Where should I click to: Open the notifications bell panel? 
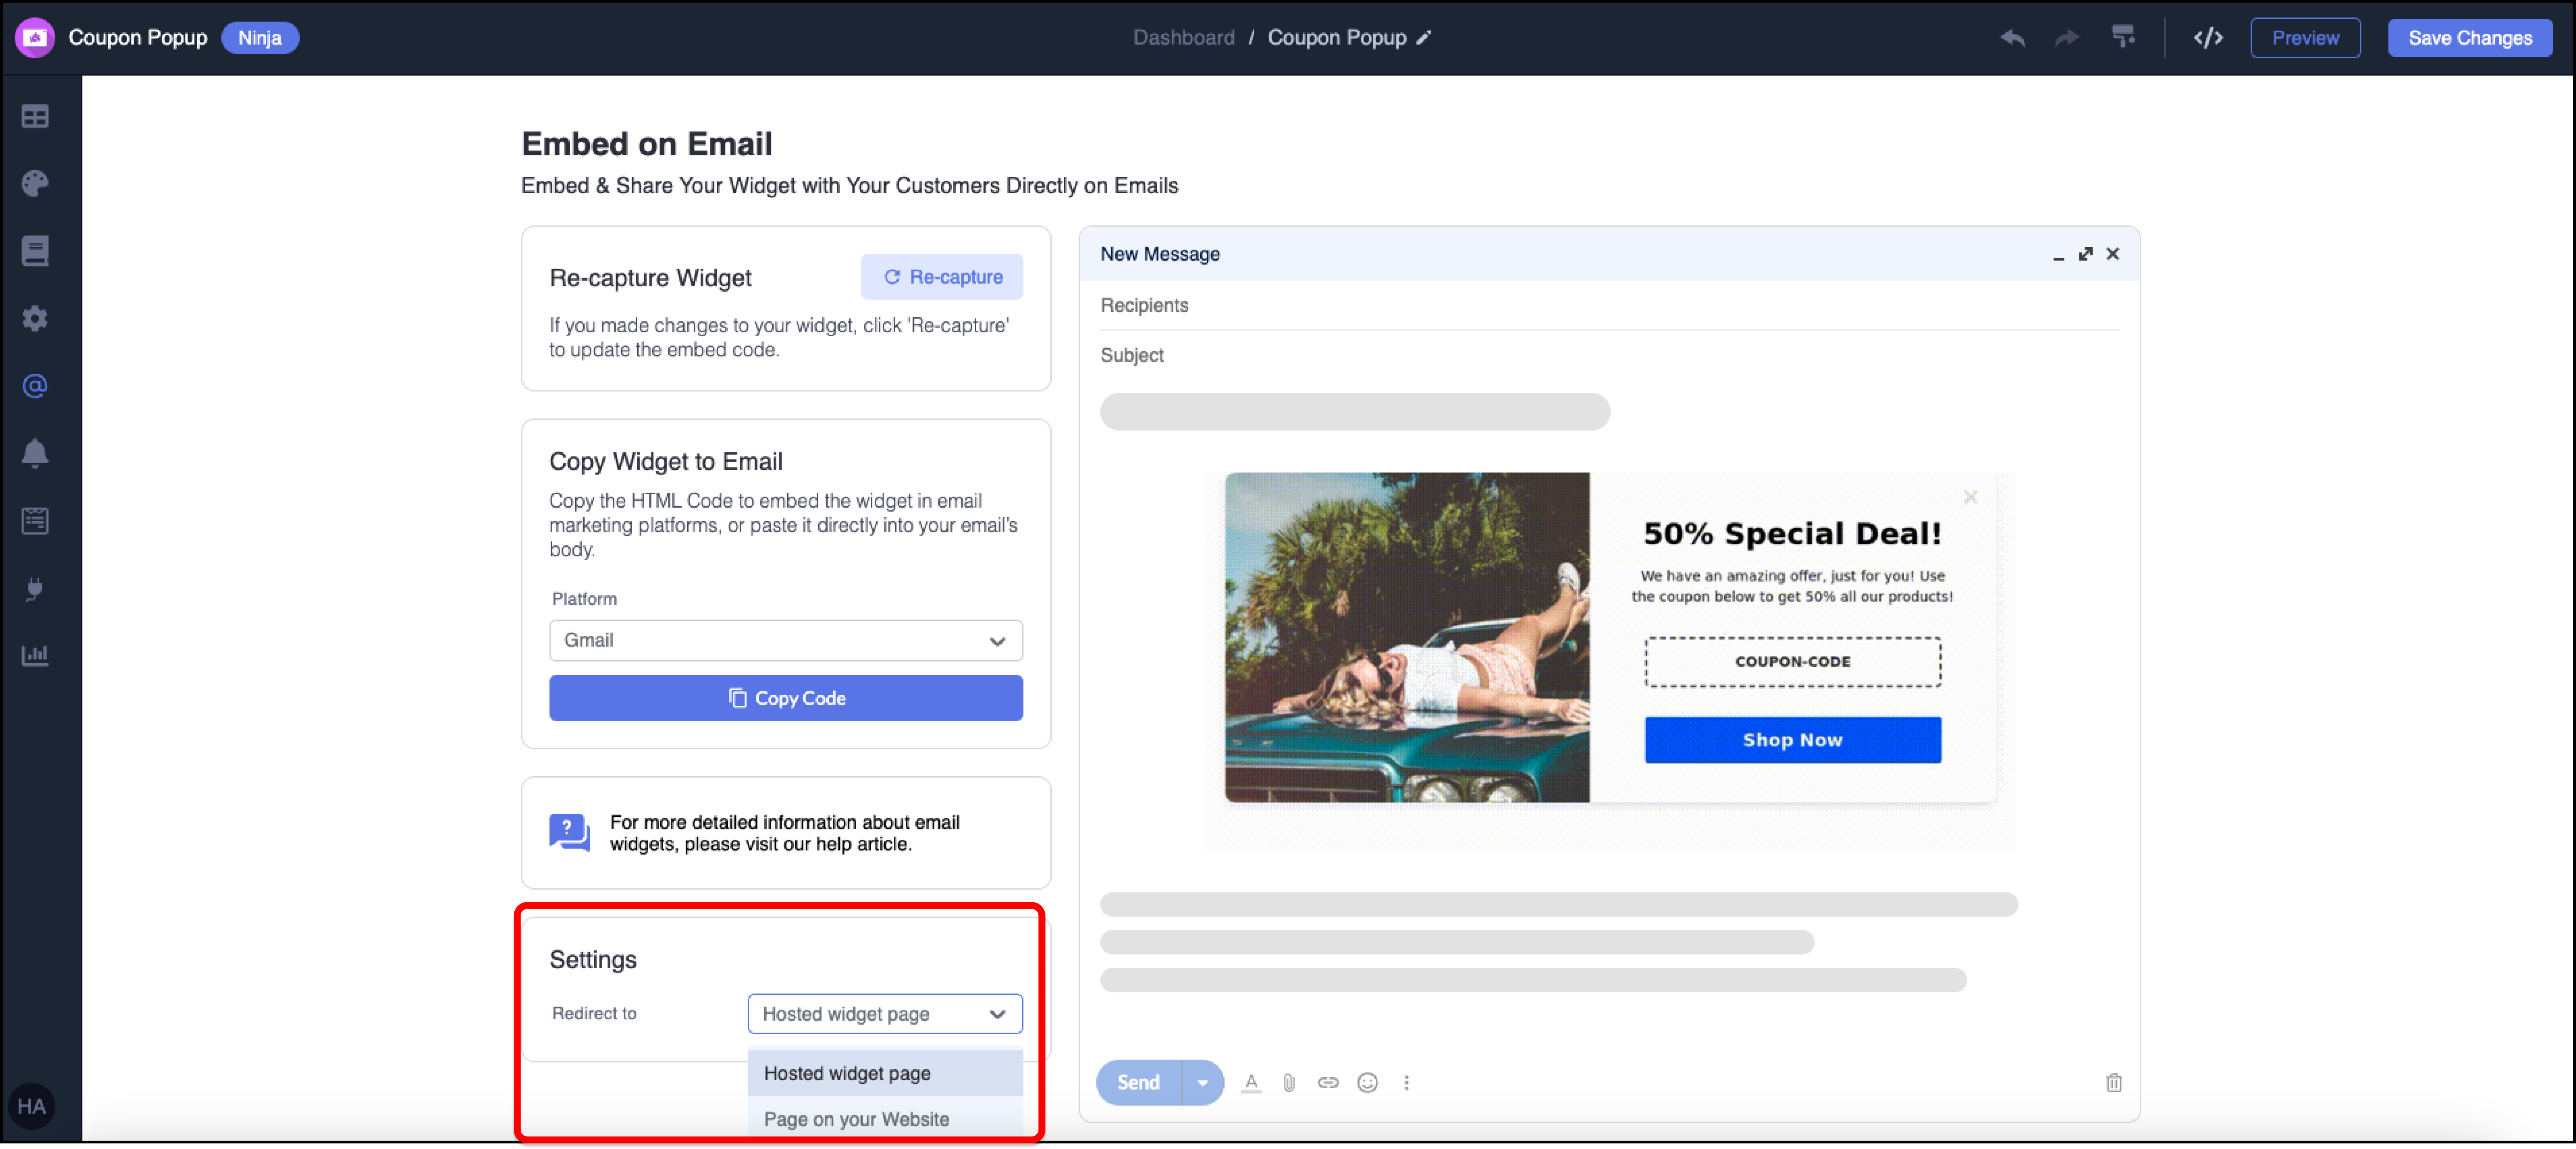click(x=35, y=453)
